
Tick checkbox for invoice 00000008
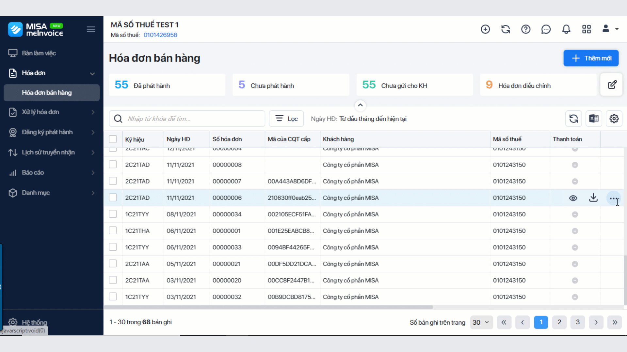(113, 164)
